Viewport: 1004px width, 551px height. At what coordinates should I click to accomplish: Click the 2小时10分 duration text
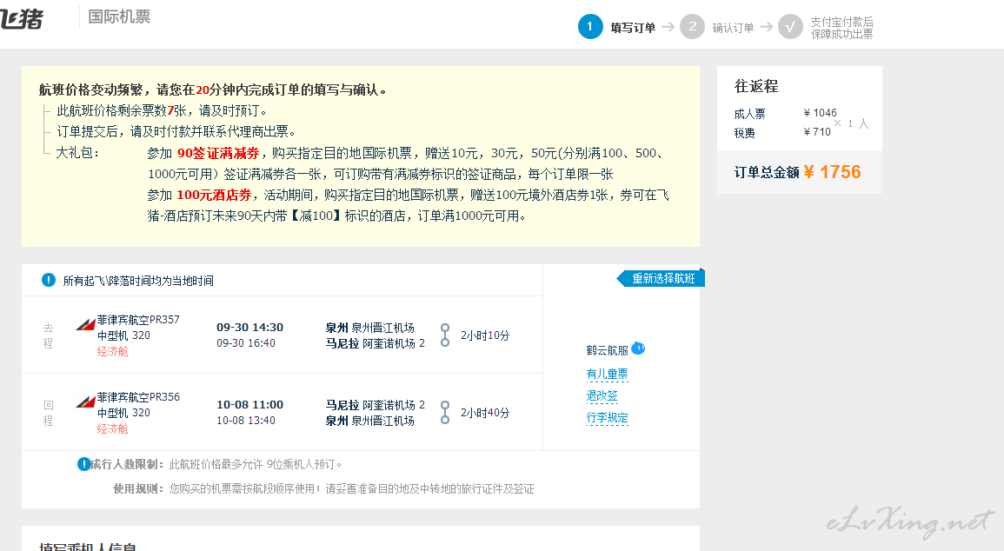tap(485, 335)
